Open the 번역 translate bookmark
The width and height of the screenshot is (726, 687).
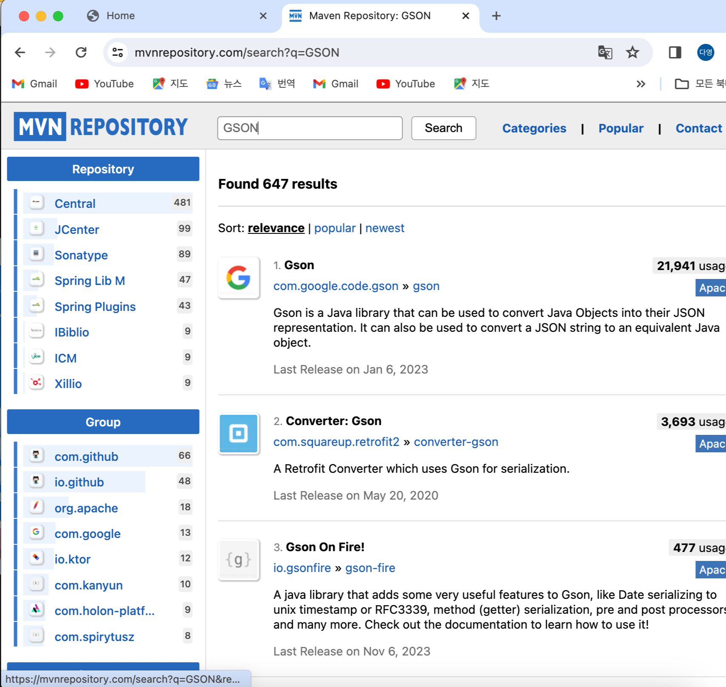277,84
